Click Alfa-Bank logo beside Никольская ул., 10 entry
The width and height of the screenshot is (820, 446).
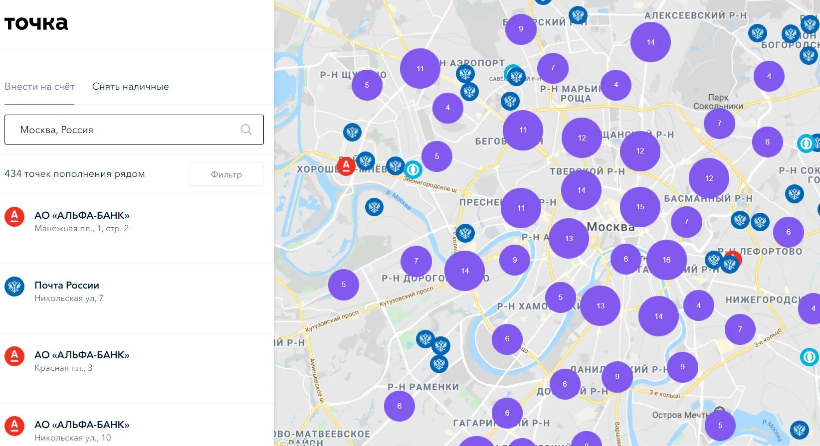click(14, 426)
